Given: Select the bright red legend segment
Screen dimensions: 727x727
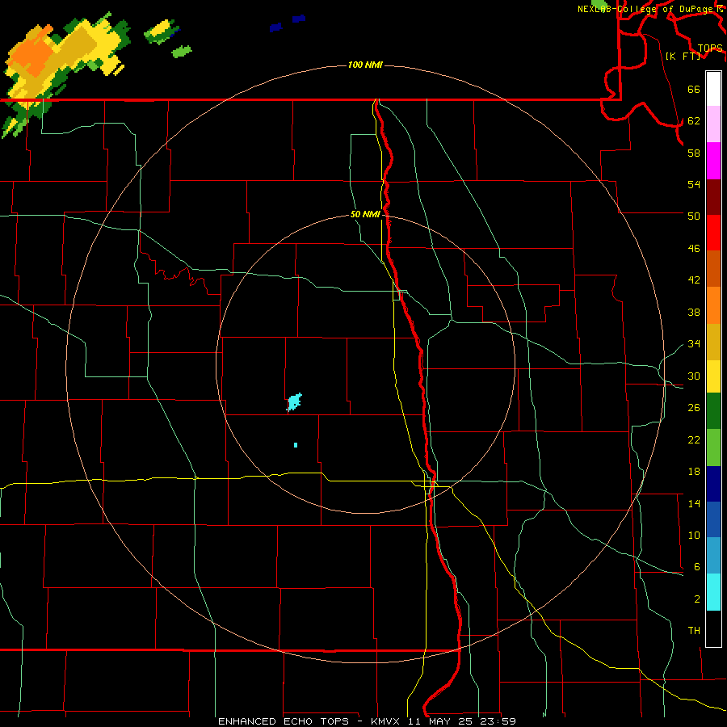Looking at the screenshot, I should [x=713, y=233].
